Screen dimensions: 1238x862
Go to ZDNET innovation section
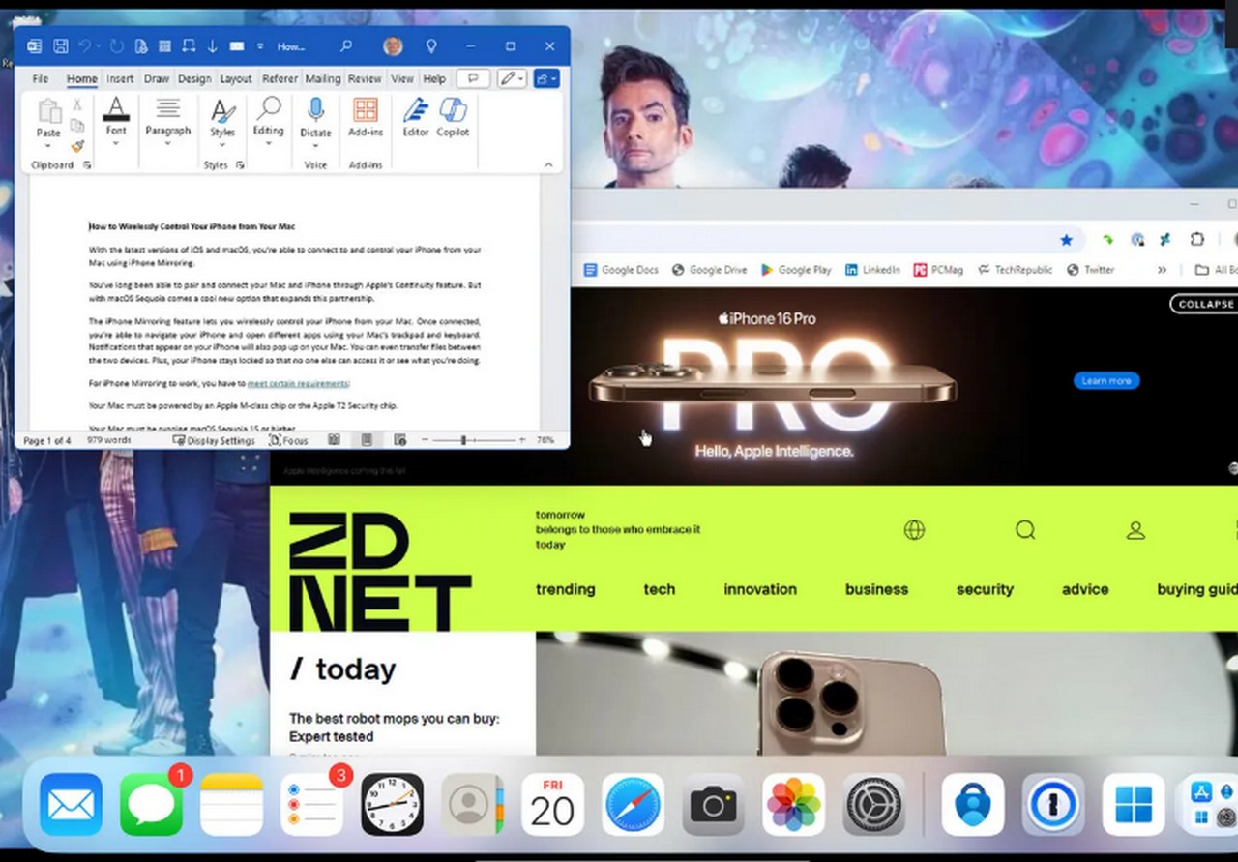click(x=760, y=589)
